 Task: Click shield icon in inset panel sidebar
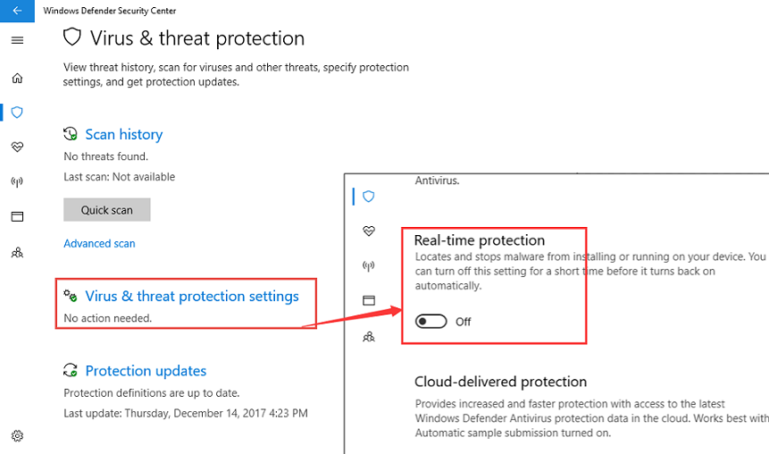click(x=369, y=197)
